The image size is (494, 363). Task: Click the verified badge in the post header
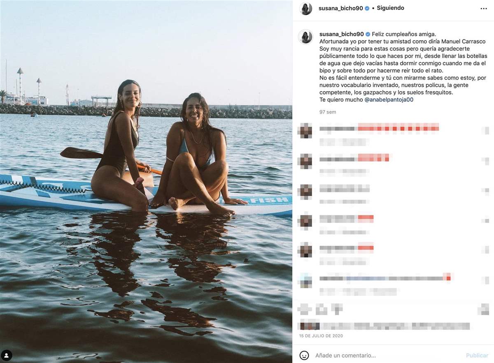click(x=367, y=8)
